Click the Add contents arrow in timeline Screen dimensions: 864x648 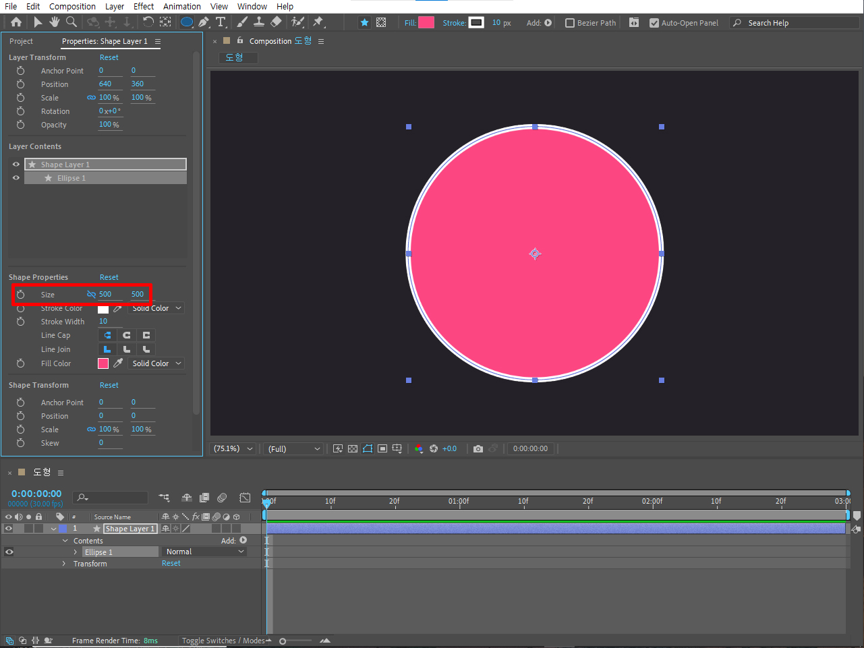pos(243,540)
